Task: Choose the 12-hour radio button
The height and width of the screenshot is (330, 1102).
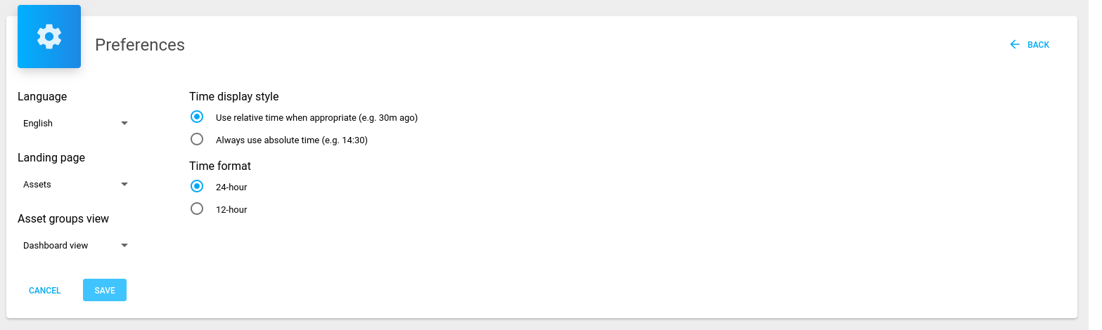Action: tap(197, 209)
